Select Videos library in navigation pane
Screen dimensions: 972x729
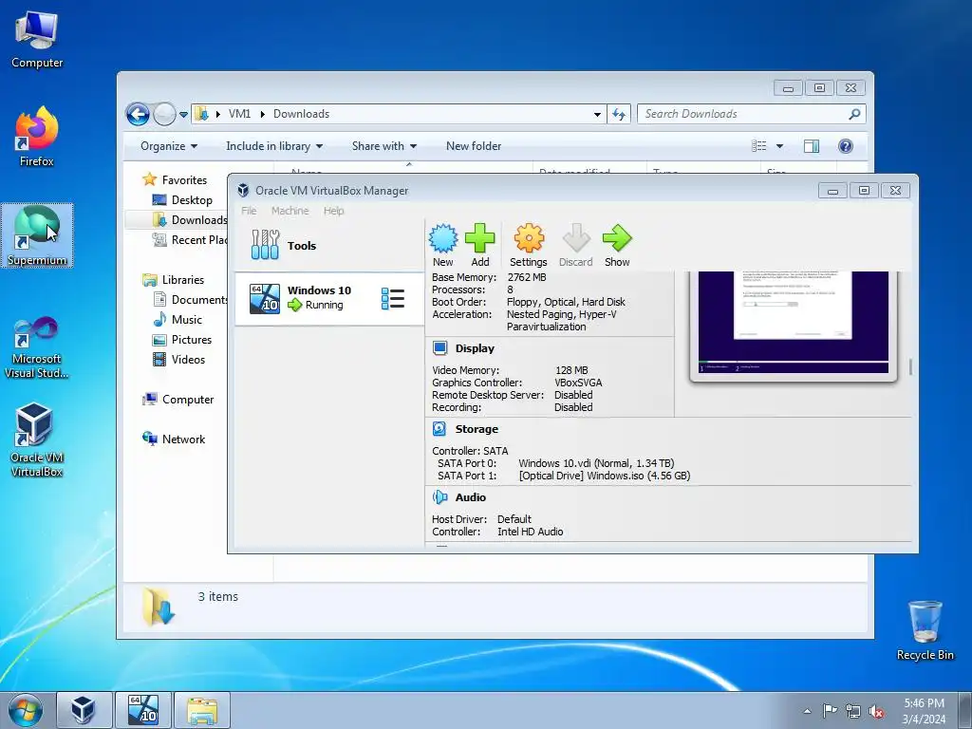click(x=188, y=360)
